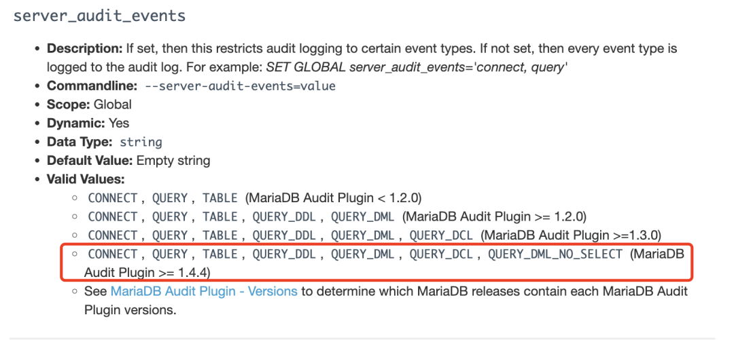This screenshot has height=340, width=734.
Task: Click the 'Yes' dynamic value text
Action: [x=119, y=124]
